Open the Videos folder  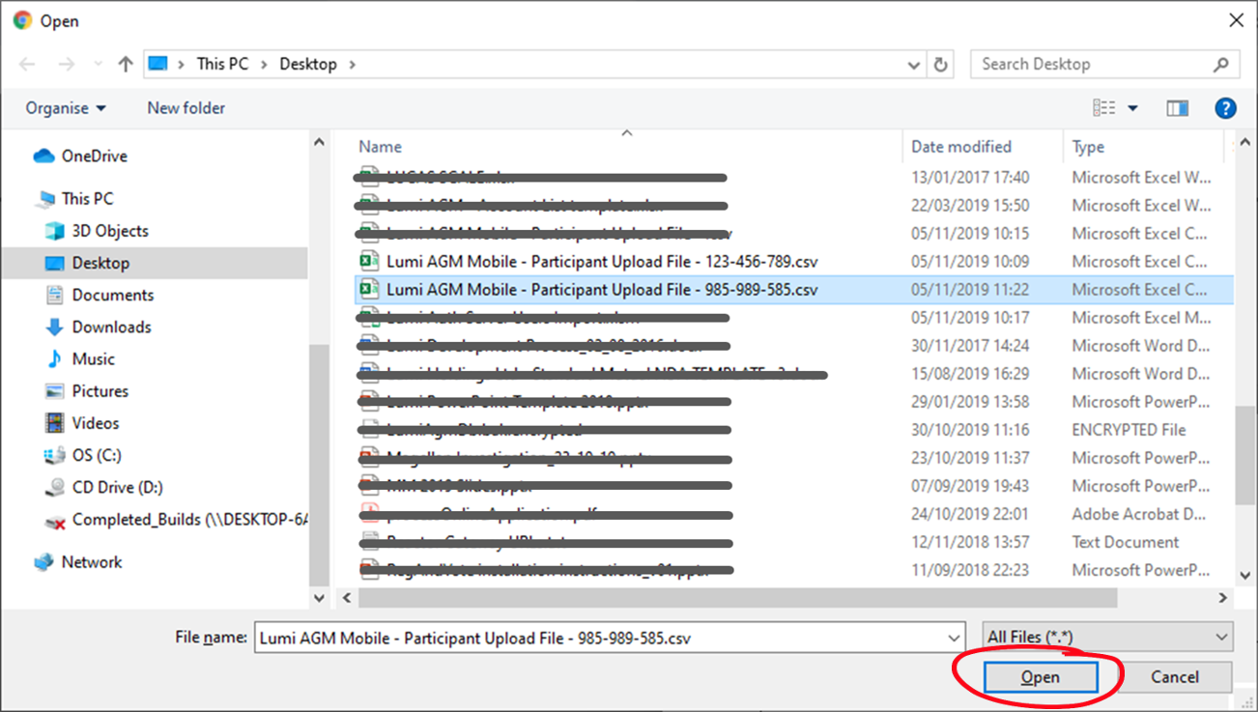pyautogui.click(x=95, y=422)
